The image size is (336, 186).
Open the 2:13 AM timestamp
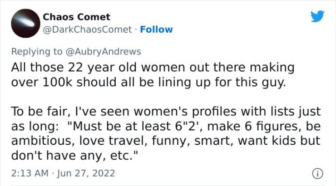click(26, 173)
